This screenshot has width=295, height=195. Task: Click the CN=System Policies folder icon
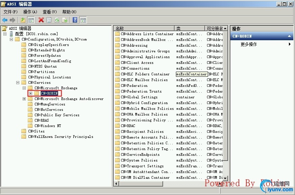point(117,160)
